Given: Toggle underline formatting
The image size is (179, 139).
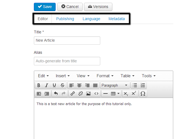Looking at the screenshot, I should point(54,85).
